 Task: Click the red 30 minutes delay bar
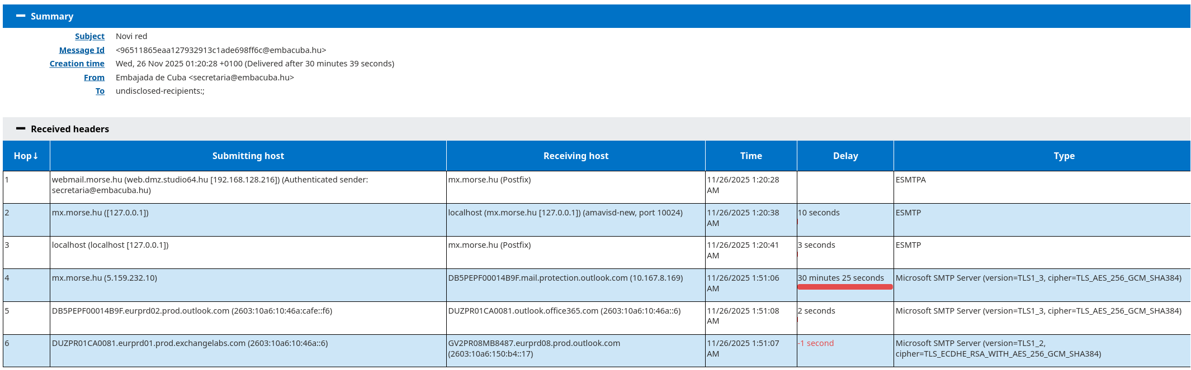[x=845, y=287]
